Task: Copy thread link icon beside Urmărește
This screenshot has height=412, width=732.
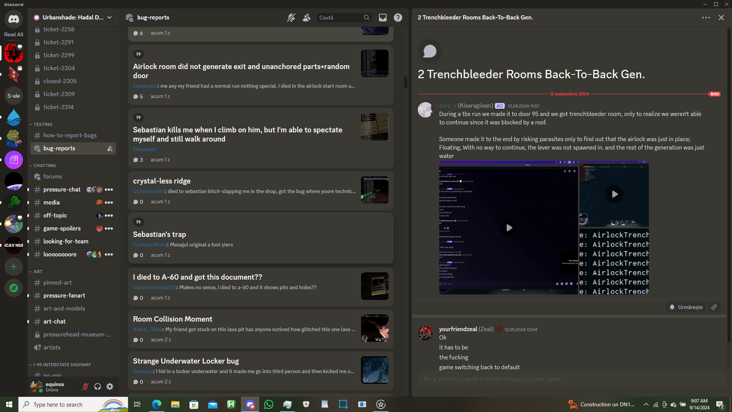Action: [714, 307]
